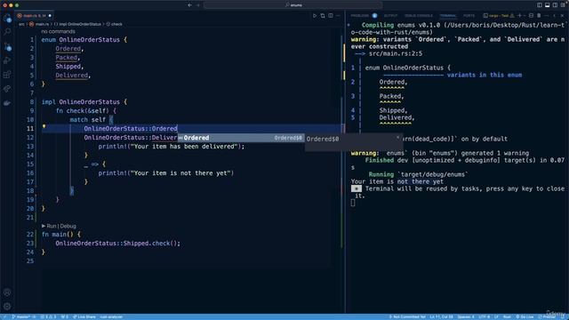Close the Ordered$0 suggestion details popup

[397, 137]
